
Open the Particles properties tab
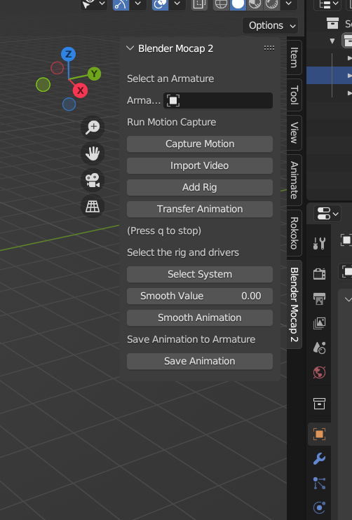pos(320,483)
